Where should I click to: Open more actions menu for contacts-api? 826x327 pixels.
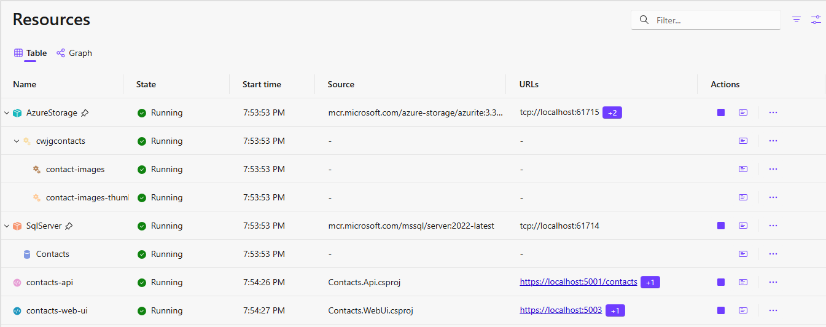(773, 282)
